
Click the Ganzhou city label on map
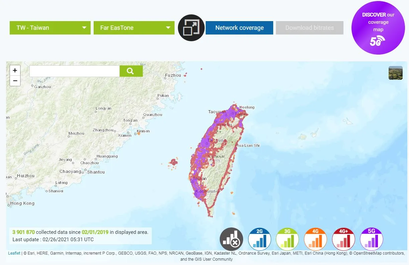pos(43,87)
